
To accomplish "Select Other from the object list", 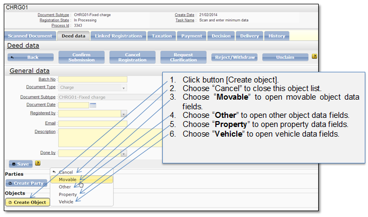I will pos(81,187).
